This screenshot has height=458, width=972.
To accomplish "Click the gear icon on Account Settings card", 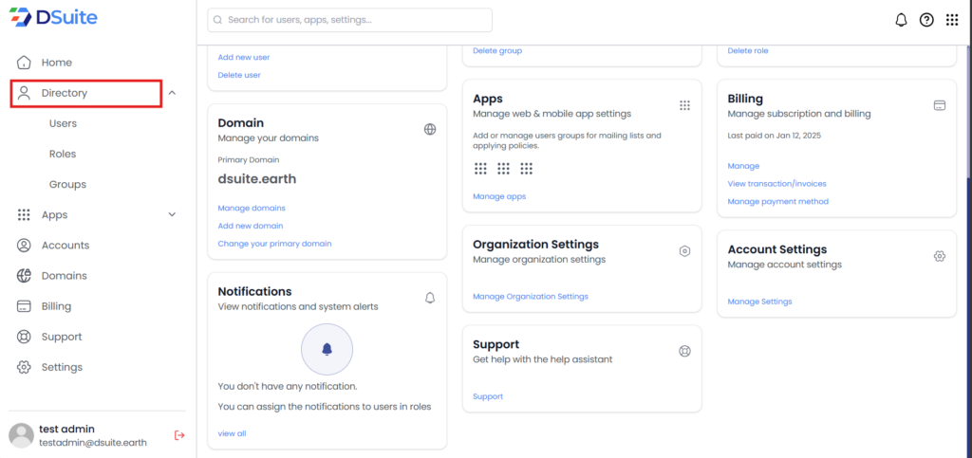I will click(x=939, y=256).
